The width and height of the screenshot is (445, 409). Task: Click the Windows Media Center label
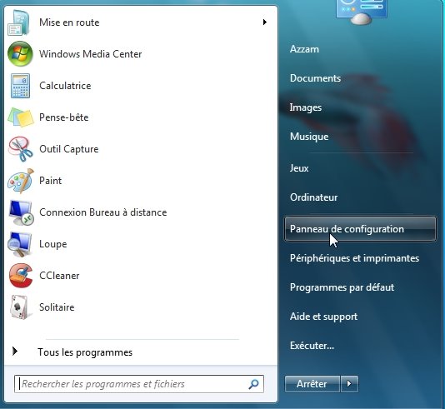click(91, 54)
